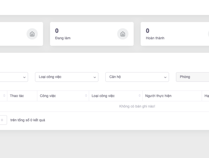This screenshot has width=209, height=158.
Task: Click the Thao tác column header
Action: click(x=17, y=96)
